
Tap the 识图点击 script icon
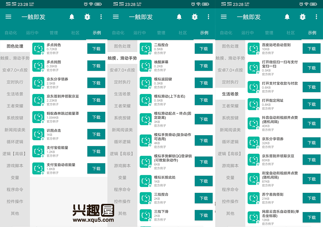(38, 134)
